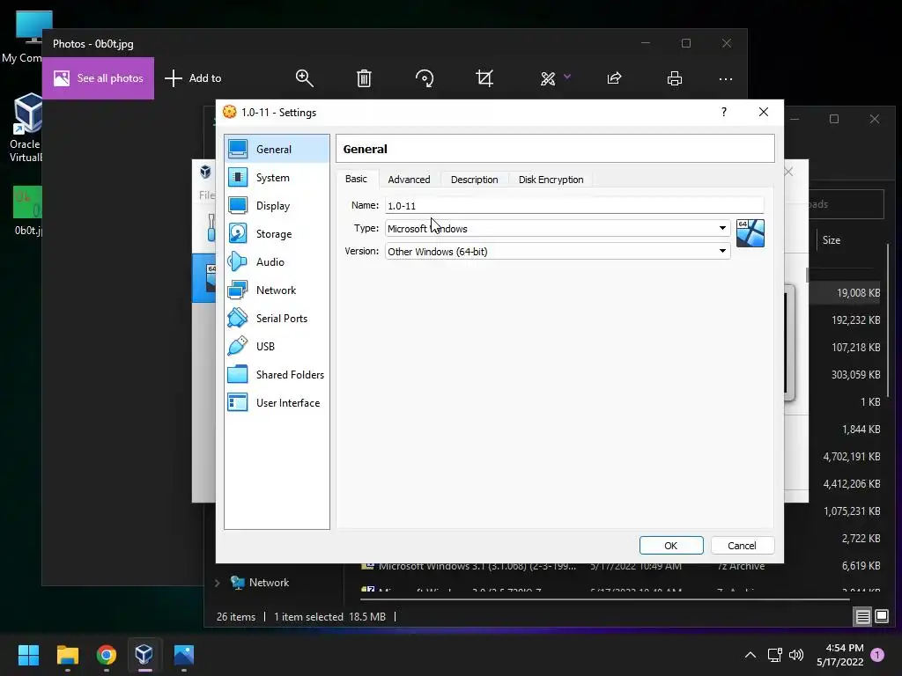This screenshot has height=676, width=902.
Task: Open the Shared Folders settings category
Action: tap(277, 375)
